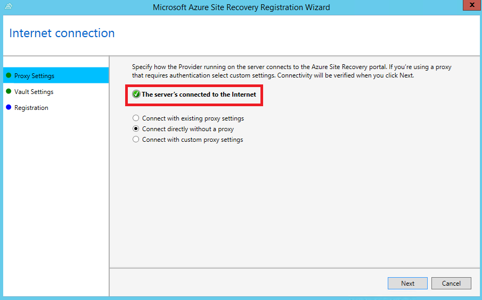Select Connect with existing proxy settings
482x300 pixels.
click(136, 118)
